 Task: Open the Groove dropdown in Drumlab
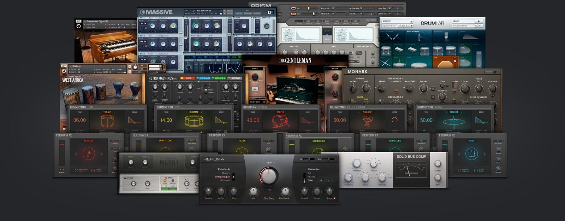tap(463, 21)
